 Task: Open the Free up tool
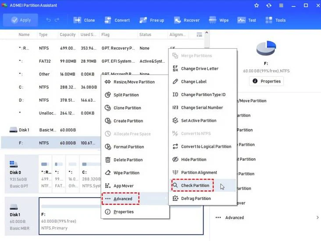click(x=152, y=20)
